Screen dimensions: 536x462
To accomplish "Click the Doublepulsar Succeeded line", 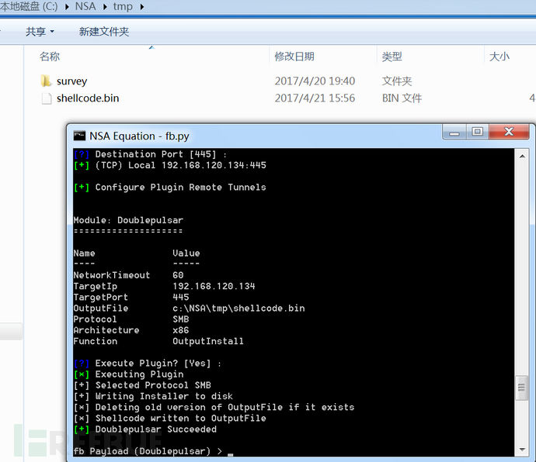I will [145, 429].
